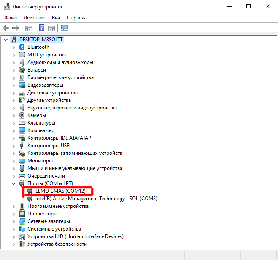The width and height of the screenshot is (278, 260).
Task: Expand the Мониторы category
Action: click(x=14, y=161)
